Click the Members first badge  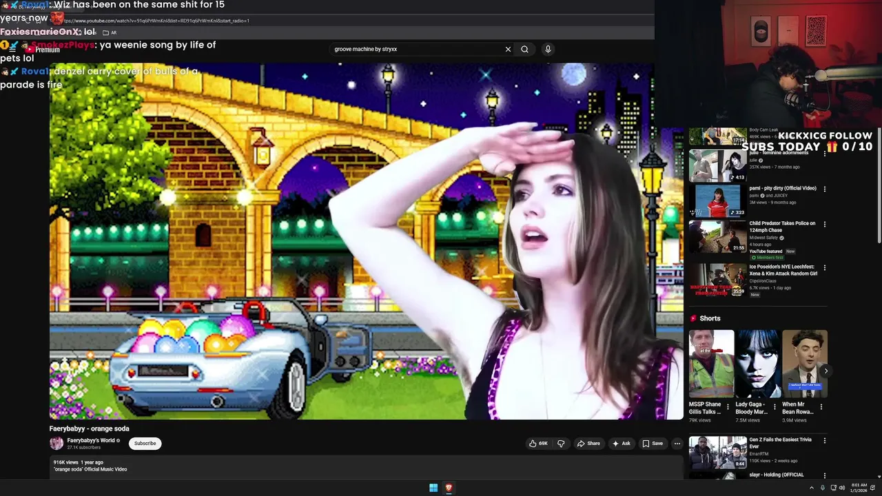point(767,258)
